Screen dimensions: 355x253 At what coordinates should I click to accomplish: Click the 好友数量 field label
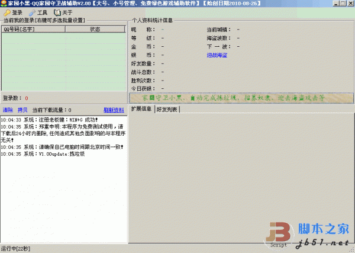(143, 64)
